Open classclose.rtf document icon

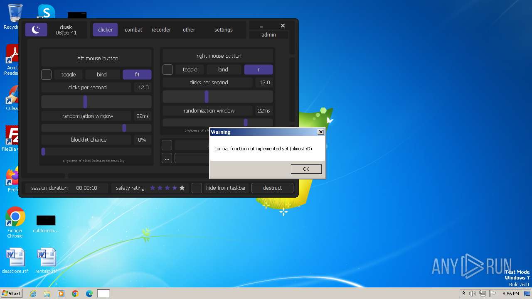pos(15,261)
